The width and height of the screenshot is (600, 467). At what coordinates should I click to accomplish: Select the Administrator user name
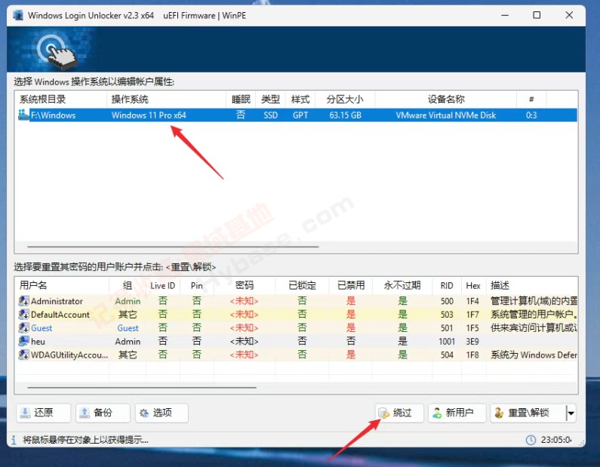[x=57, y=301]
